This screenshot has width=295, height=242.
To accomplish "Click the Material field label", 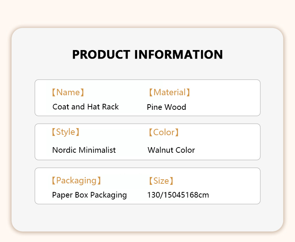I will (169, 92).
